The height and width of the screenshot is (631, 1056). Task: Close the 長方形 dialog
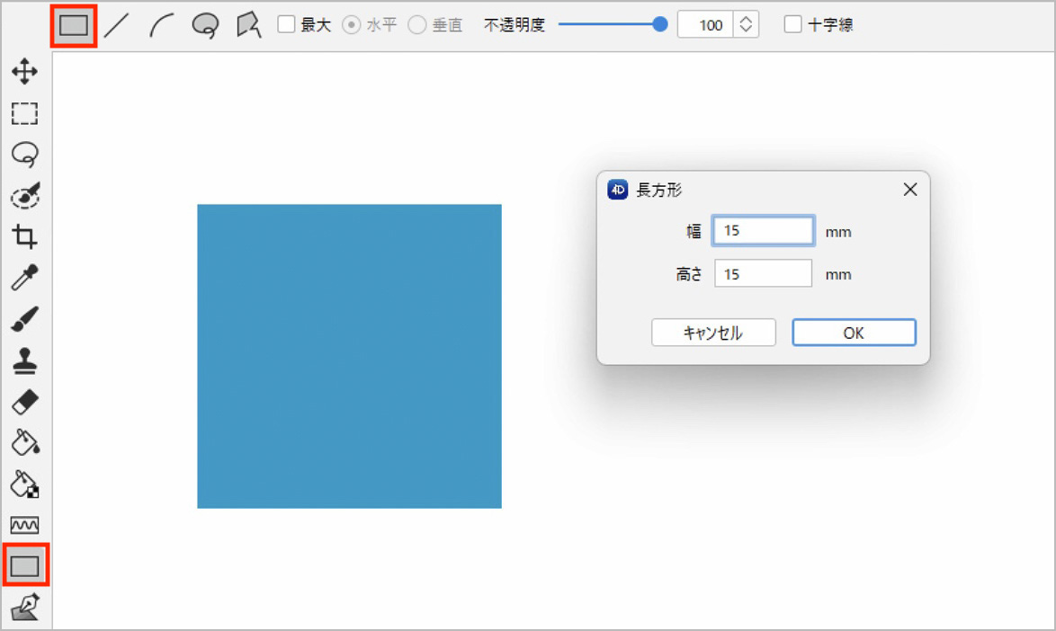[x=910, y=190]
